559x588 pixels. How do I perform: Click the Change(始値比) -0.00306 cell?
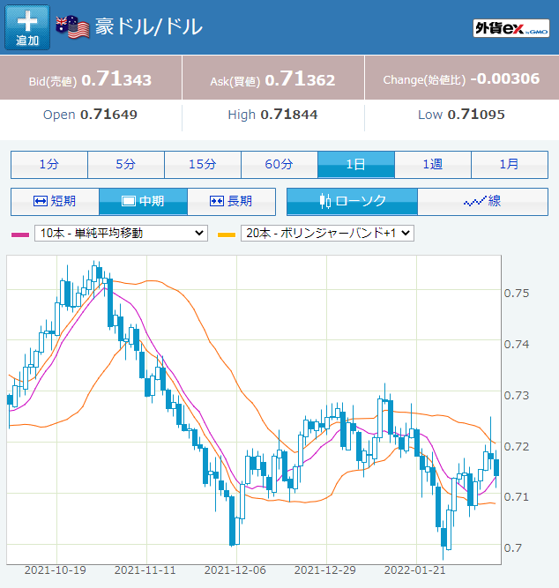coord(462,78)
